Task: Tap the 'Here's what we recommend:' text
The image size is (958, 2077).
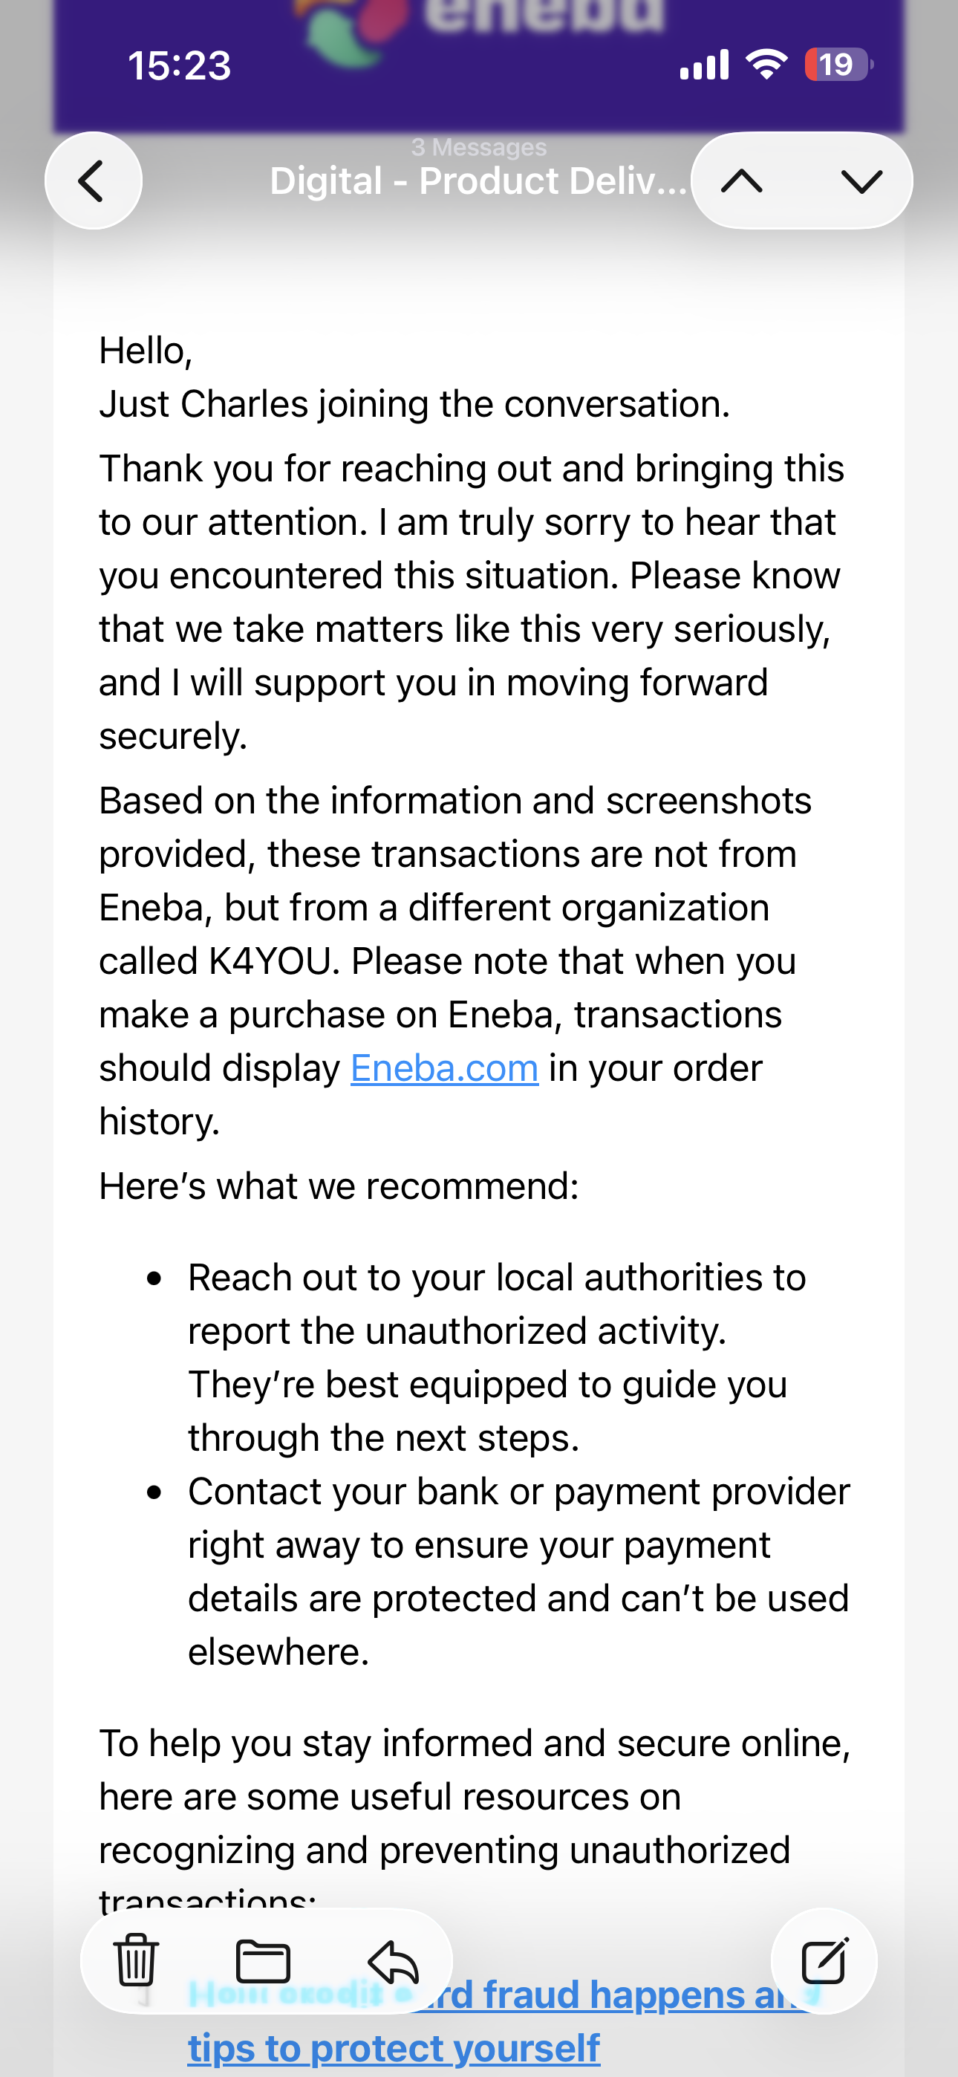Action: tap(339, 1186)
